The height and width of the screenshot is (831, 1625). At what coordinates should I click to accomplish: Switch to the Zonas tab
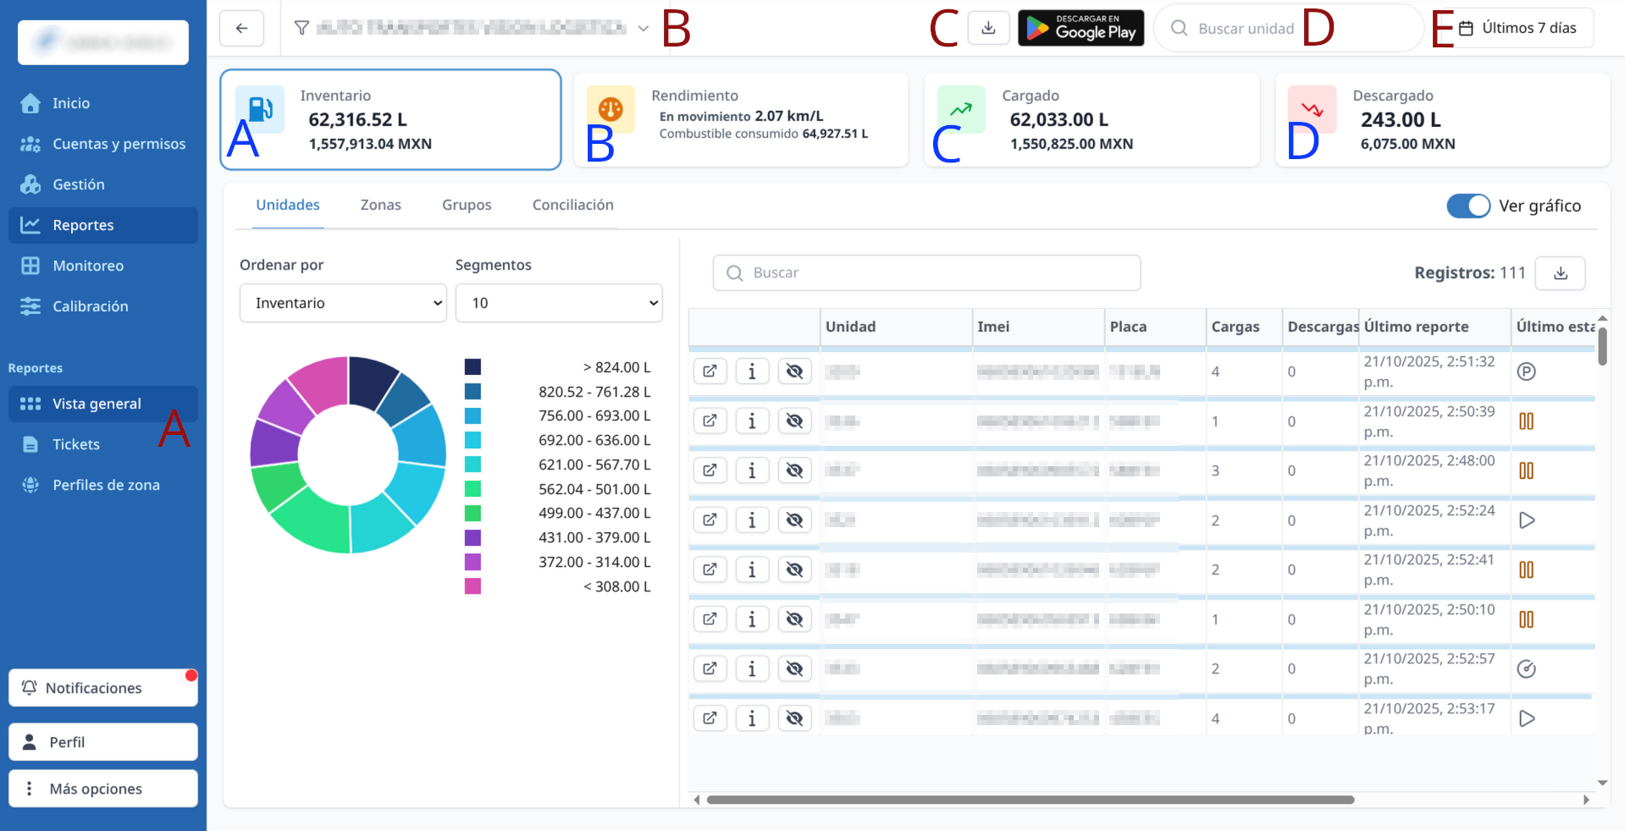click(x=380, y=205)
